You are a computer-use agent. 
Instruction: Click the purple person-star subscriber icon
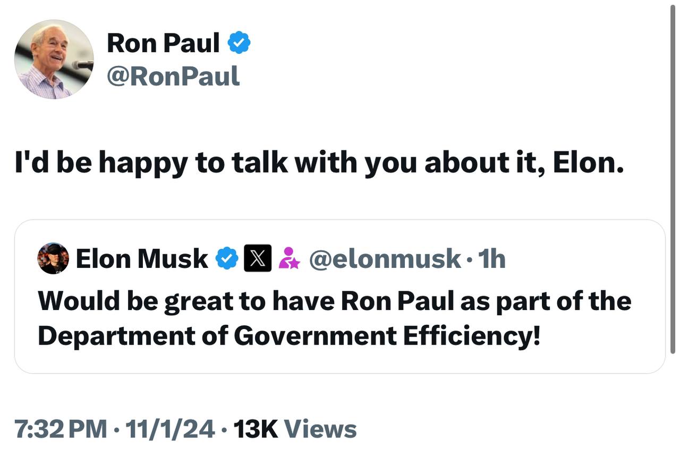tap(289, 258)
